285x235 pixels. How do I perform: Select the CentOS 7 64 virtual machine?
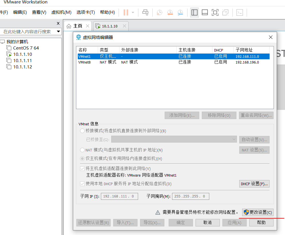(26, 48)
